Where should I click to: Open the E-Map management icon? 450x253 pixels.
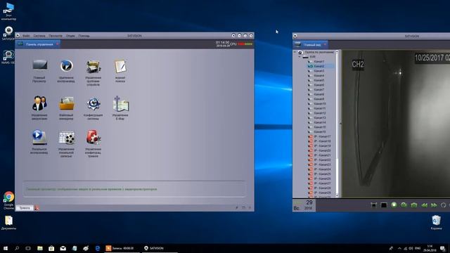120,103
